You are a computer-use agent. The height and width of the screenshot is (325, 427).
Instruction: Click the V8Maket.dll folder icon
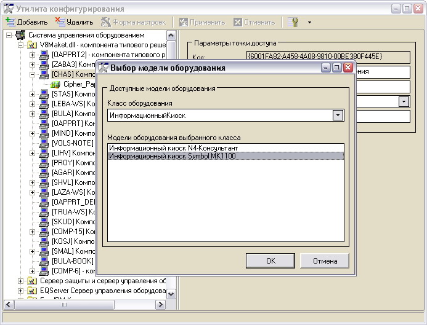(x=32, y=45)
